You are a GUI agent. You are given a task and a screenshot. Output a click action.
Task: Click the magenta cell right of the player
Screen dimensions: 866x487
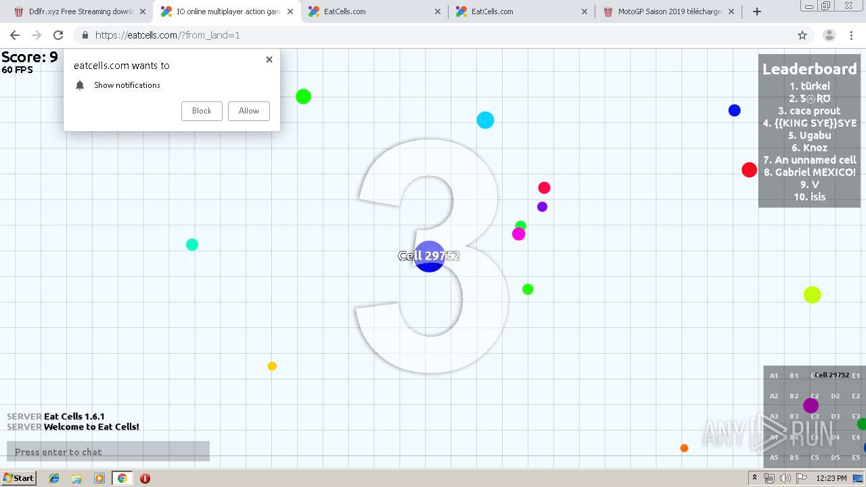[x=519, y=234]
